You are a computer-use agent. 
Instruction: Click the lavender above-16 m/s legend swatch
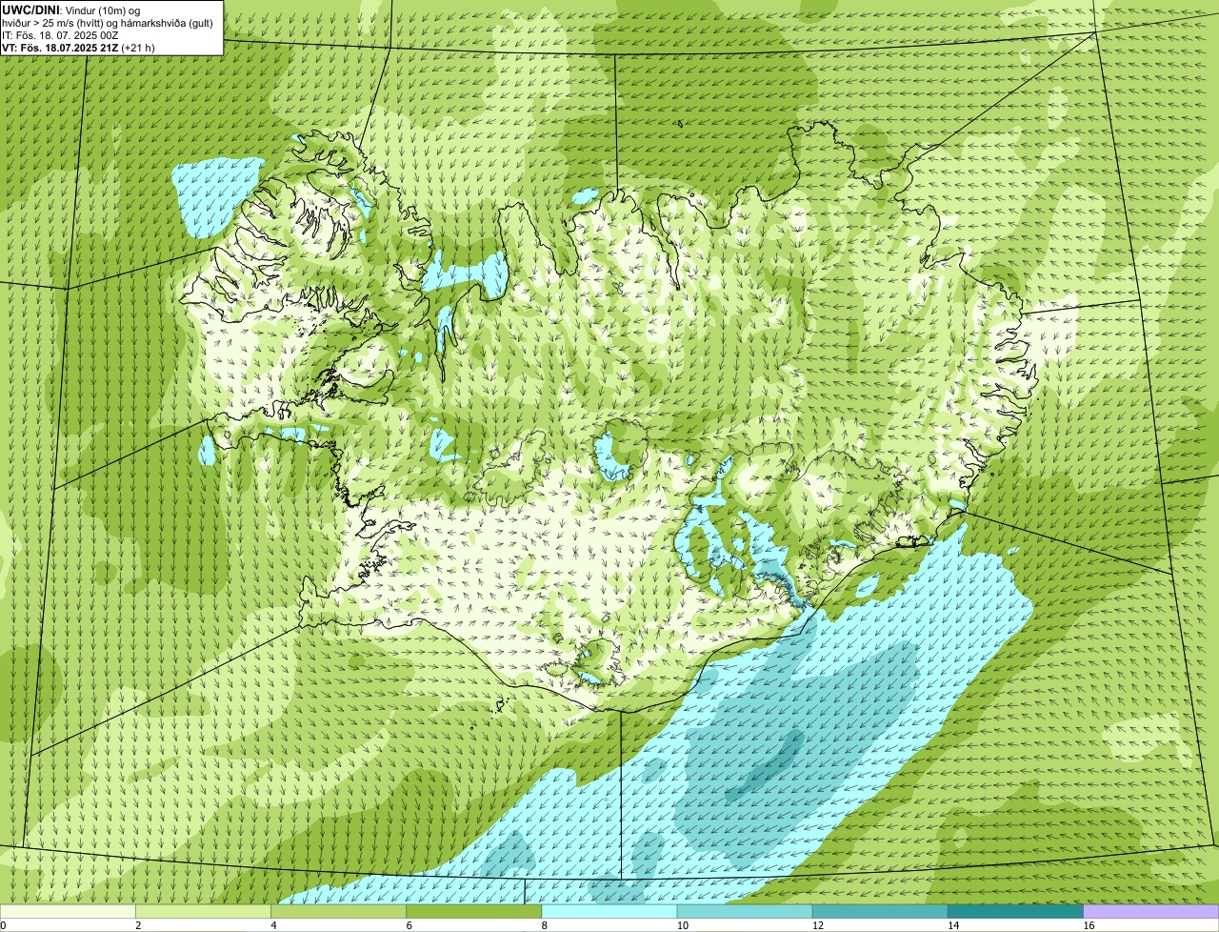click(x=1151, y=911)
